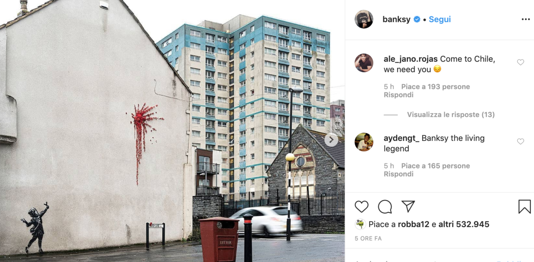This screenshot has height=262, width=534.
Task: Like ale_jano.rojas comment heart
Action: point(520,62)
